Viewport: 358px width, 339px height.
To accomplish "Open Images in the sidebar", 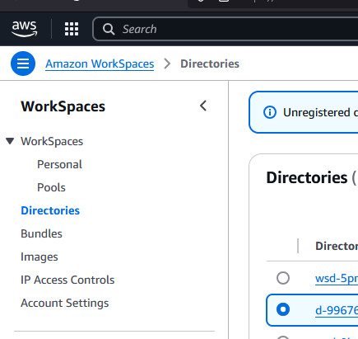I will pyautogui.click(x=40, y=257).
